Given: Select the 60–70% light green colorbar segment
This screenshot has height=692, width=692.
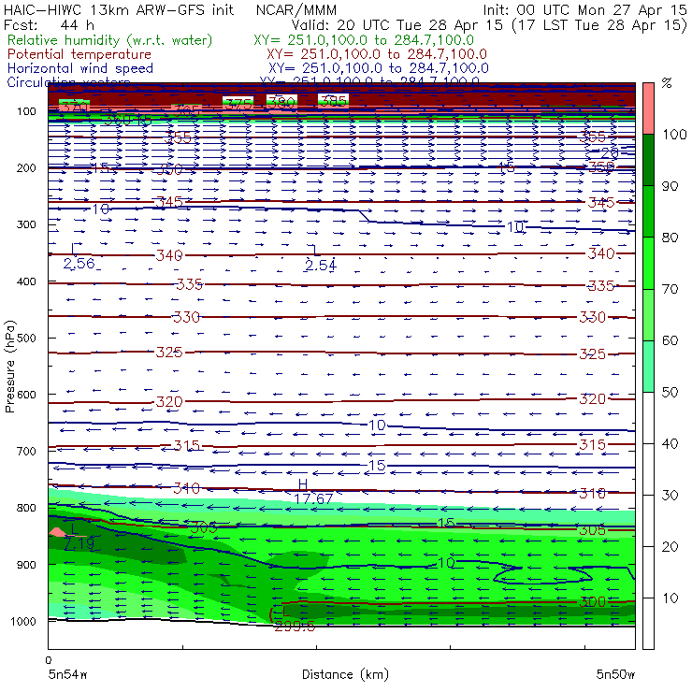Looking at the screenshot, I should pos(648,314).
